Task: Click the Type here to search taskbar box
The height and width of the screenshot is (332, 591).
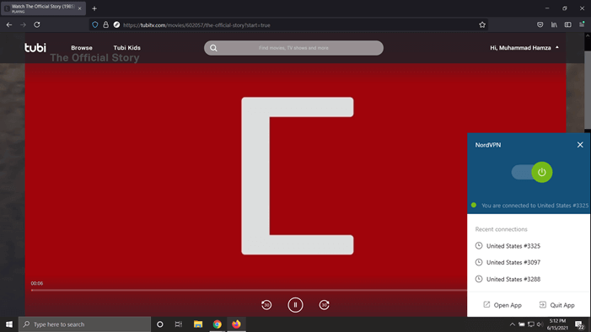Action: tap(85, 324)
